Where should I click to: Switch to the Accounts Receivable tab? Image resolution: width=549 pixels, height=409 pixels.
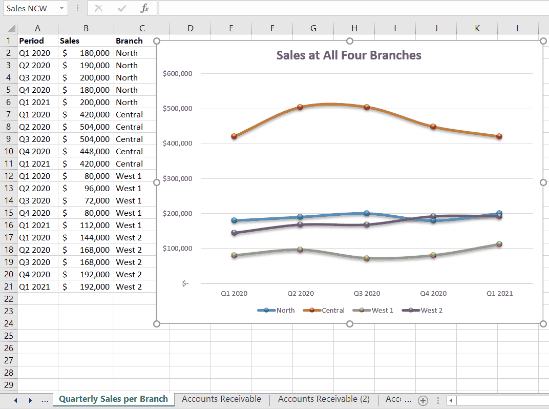click(221, 399)
